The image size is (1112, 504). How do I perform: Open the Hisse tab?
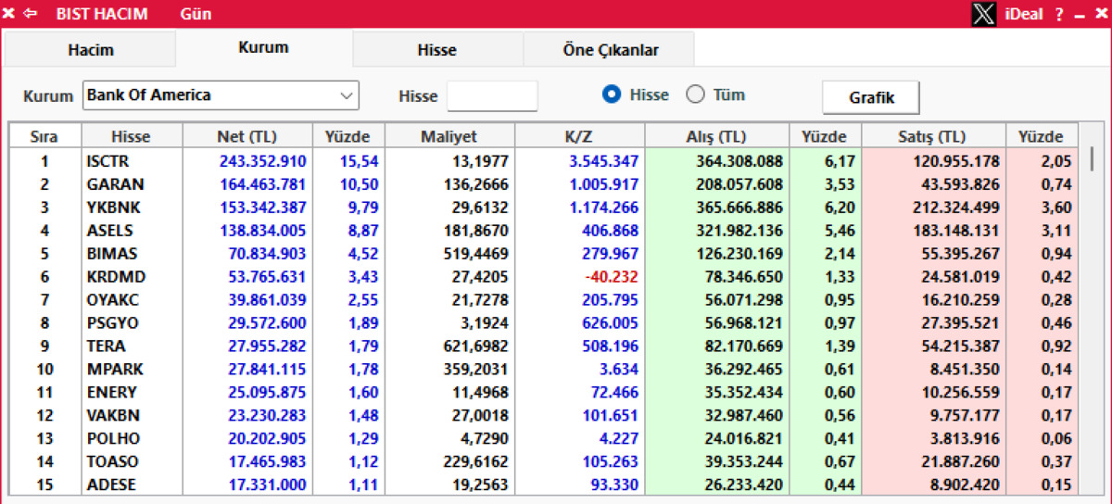(x=437, y=50)
